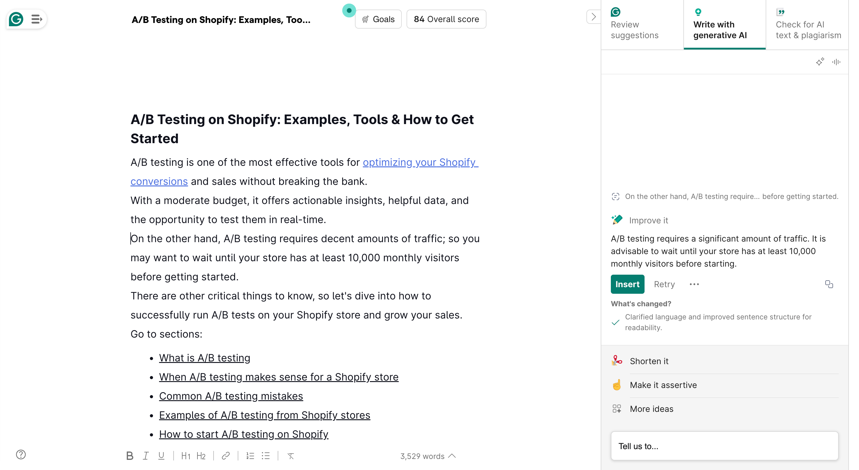
Task: Clear text formatting
Action: (291, 456)
